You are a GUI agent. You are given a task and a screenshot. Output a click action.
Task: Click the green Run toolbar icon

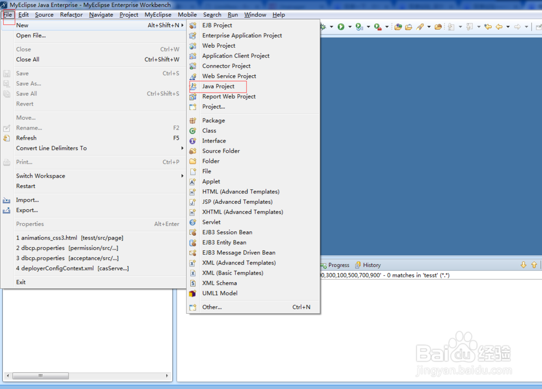[341, 27]
